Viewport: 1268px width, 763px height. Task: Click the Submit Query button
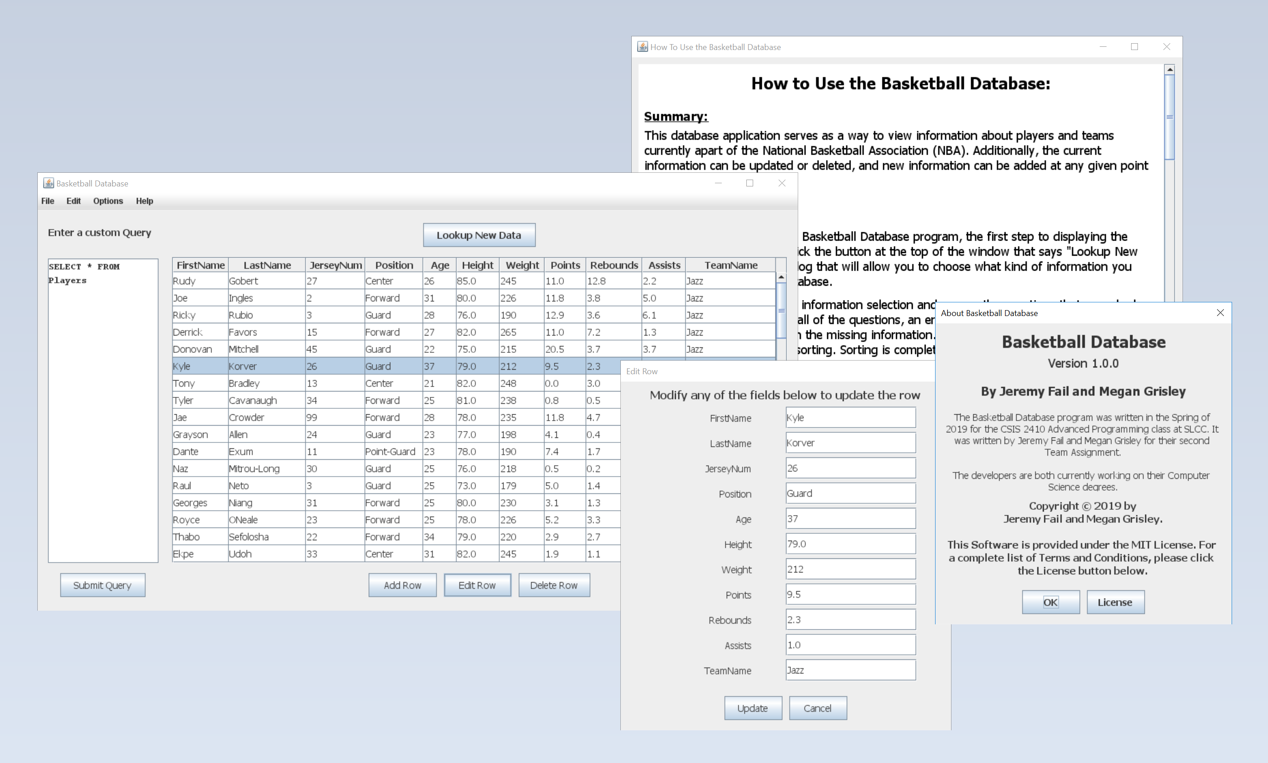(102, 585)
